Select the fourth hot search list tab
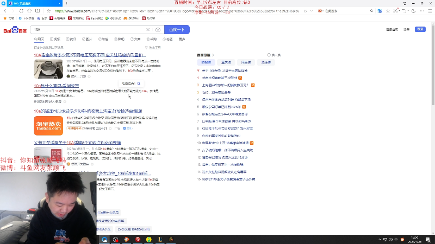 pos(266,62)
